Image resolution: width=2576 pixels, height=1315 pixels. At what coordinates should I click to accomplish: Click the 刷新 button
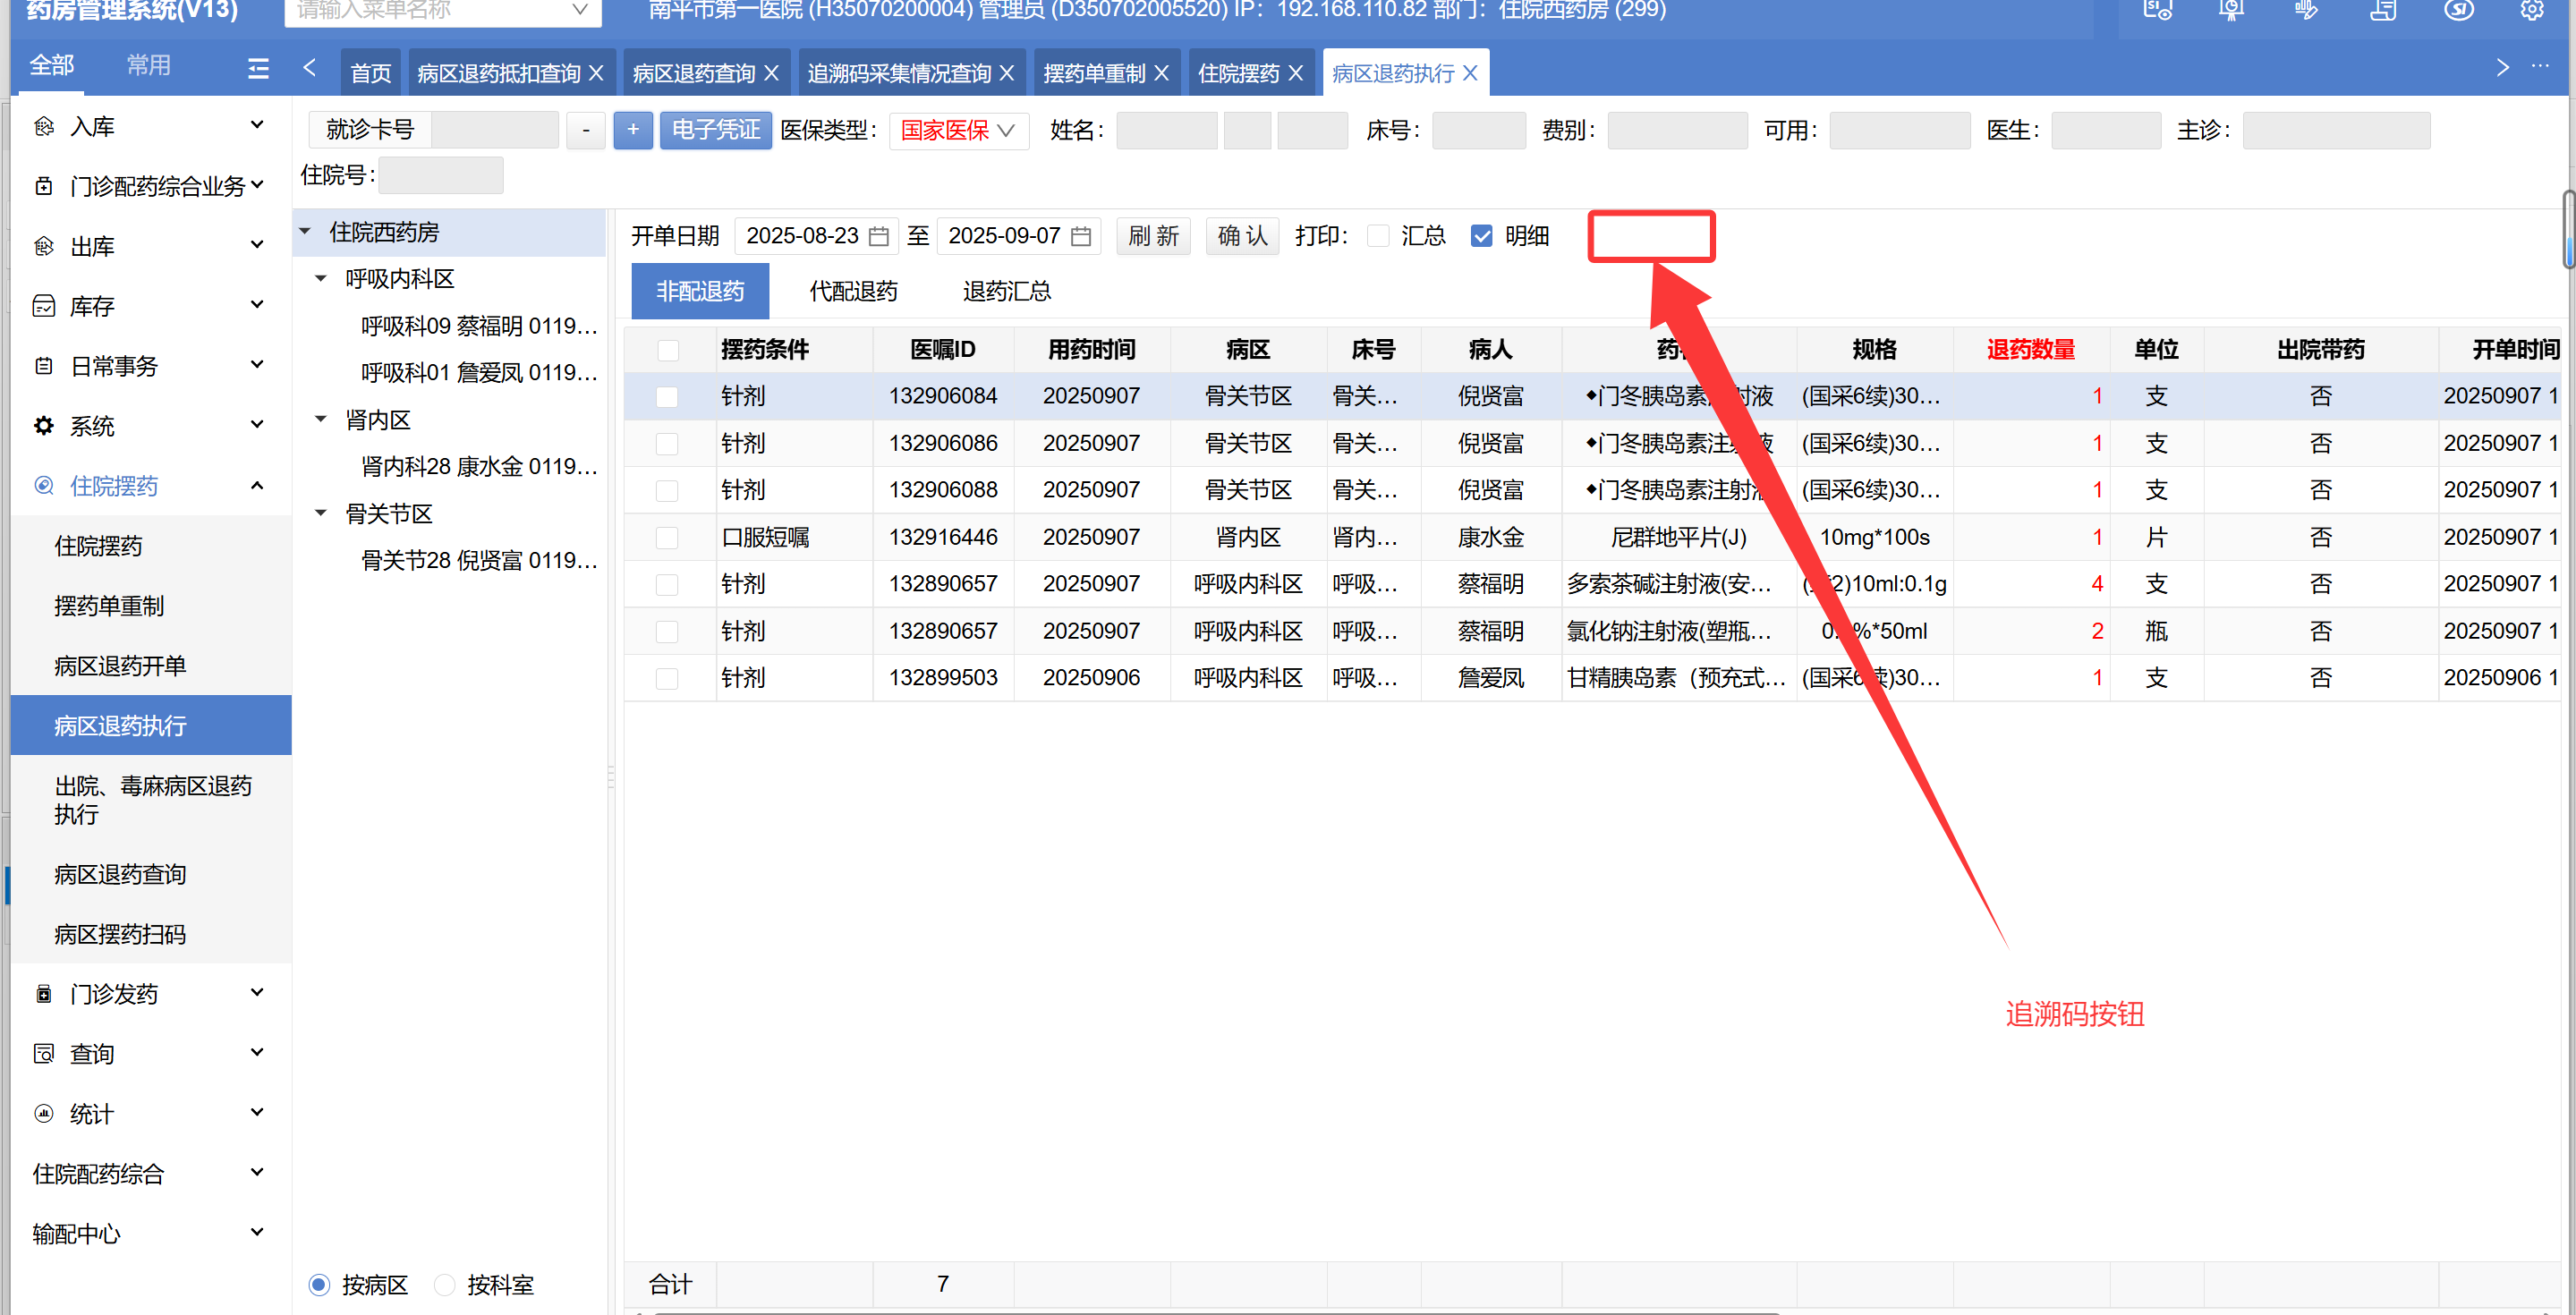[x=1152, y=237]
